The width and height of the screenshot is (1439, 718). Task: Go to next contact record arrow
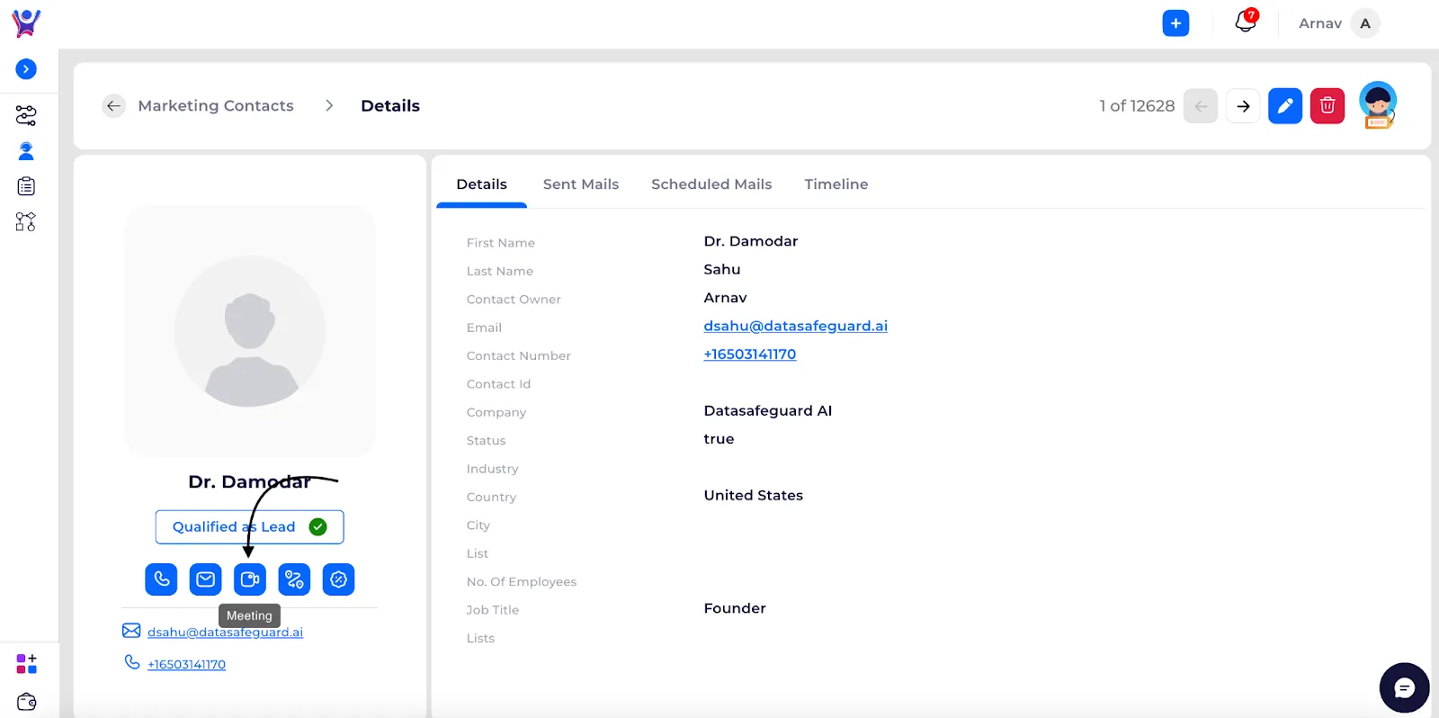[x=1243, y=106]
